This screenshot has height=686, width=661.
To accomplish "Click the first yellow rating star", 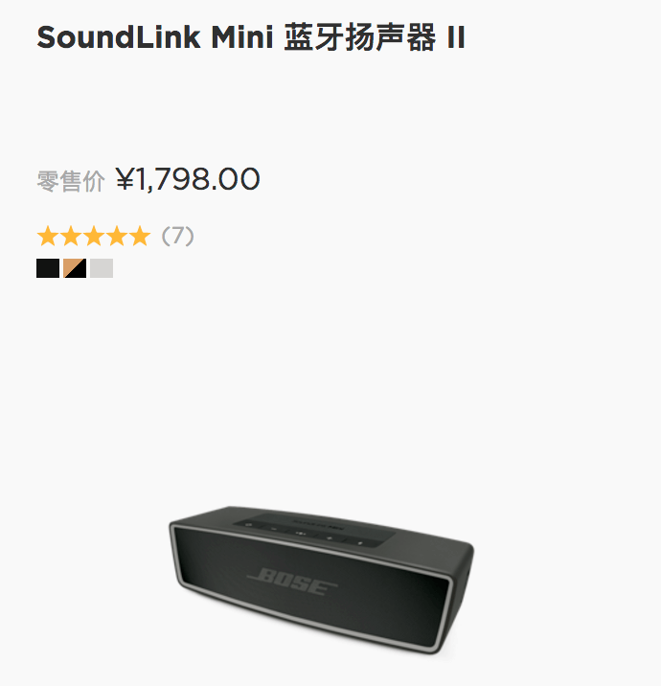I will (x=48, y=237).
